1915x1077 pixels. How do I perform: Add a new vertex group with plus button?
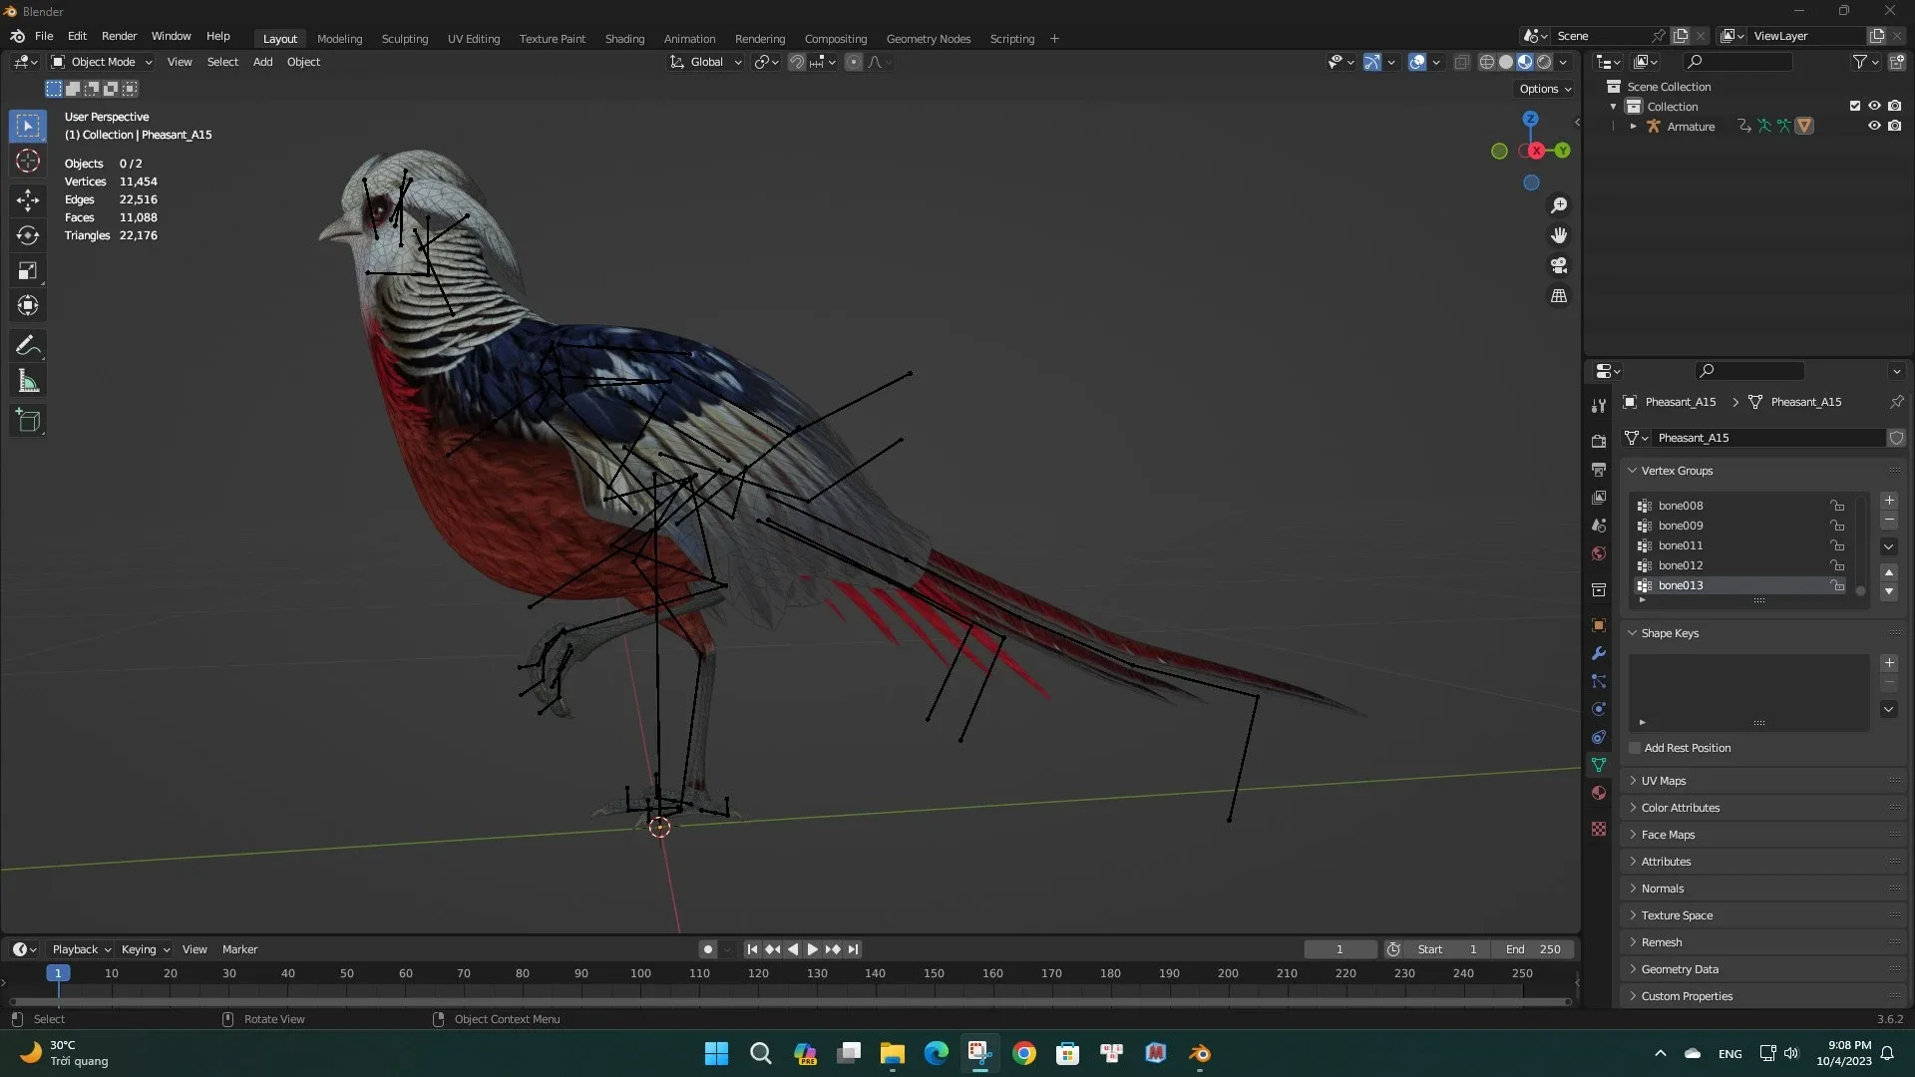(1889, 501)
